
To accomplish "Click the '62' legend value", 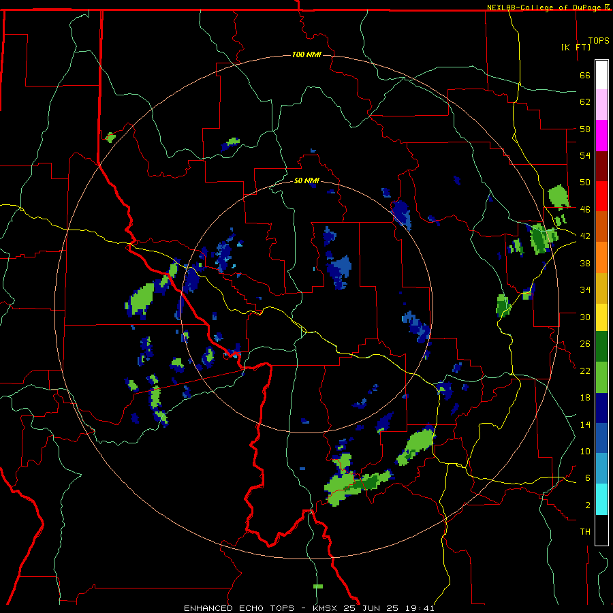I will tap(585, 102).
